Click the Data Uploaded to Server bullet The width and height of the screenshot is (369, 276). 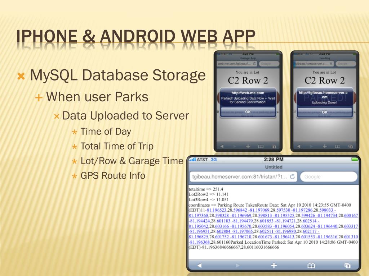(125, 116)
